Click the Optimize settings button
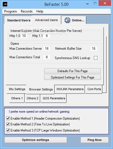Image resolution: width=113 pixels, height=149 pixels. click(x=36, y=140)
